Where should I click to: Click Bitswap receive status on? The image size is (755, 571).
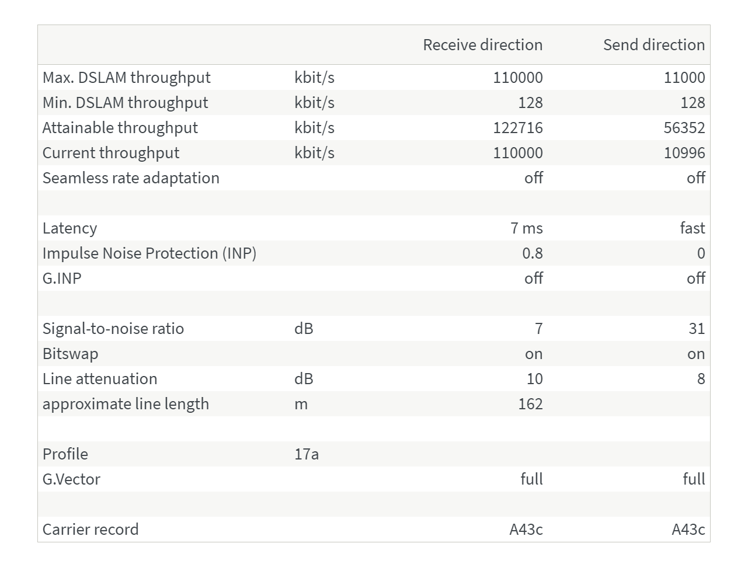point(534,354)
